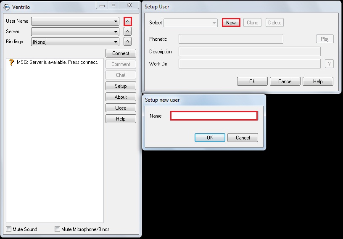
Task: Select the 'MSG: Server is available' message
Action: coord(57,62)
